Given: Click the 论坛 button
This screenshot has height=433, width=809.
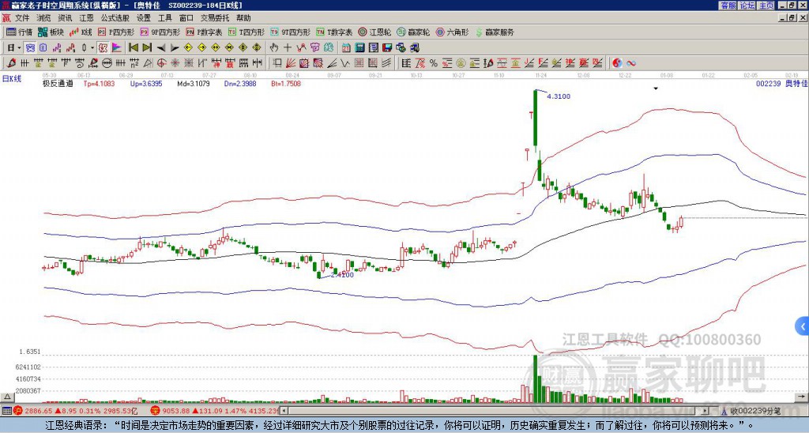Looking at the screenshot, I should pos(747,6).
